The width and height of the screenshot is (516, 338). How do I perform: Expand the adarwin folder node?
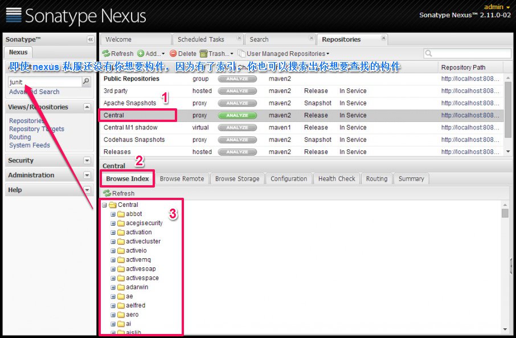(113, 287)
